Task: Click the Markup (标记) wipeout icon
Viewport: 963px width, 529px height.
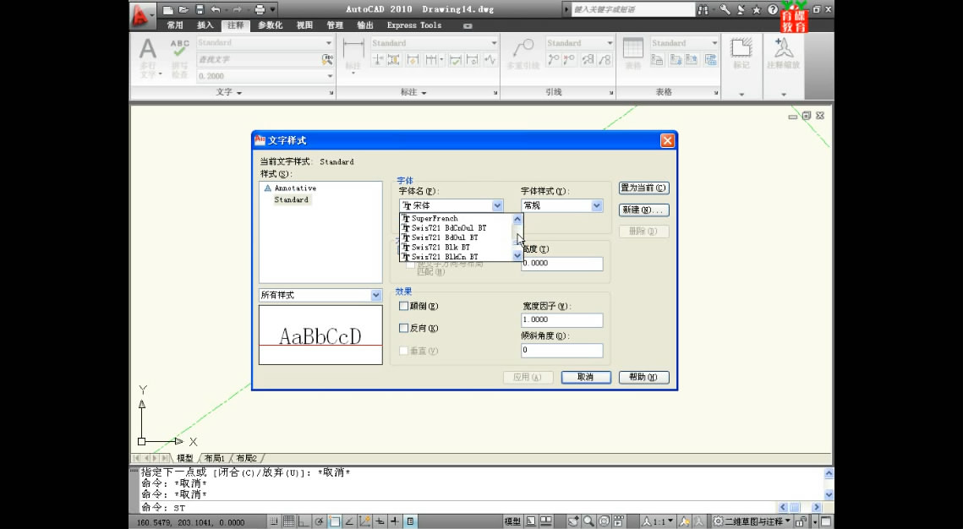Action: tap(741, 48)
